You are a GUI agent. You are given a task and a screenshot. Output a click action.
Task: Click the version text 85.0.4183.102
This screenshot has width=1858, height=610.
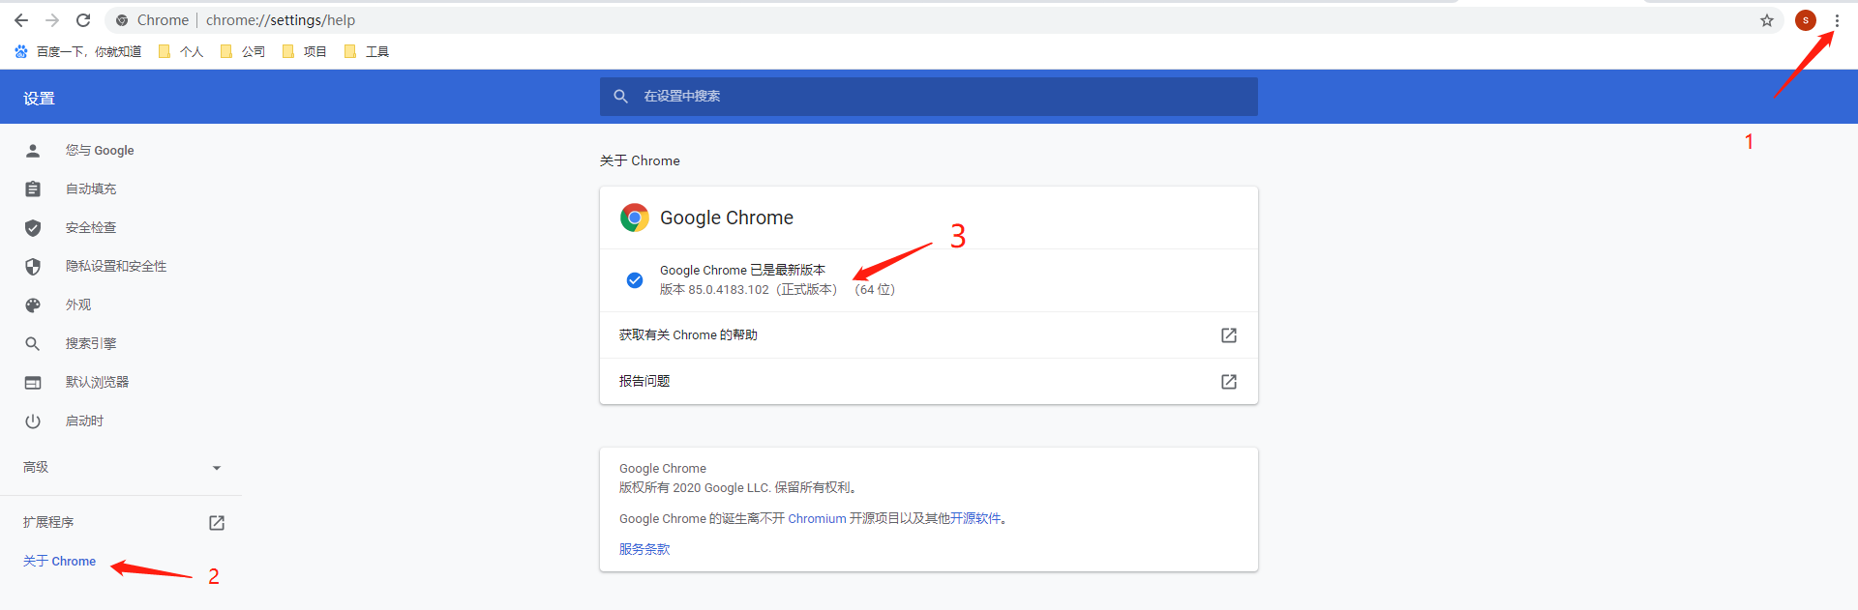point(729,290)
